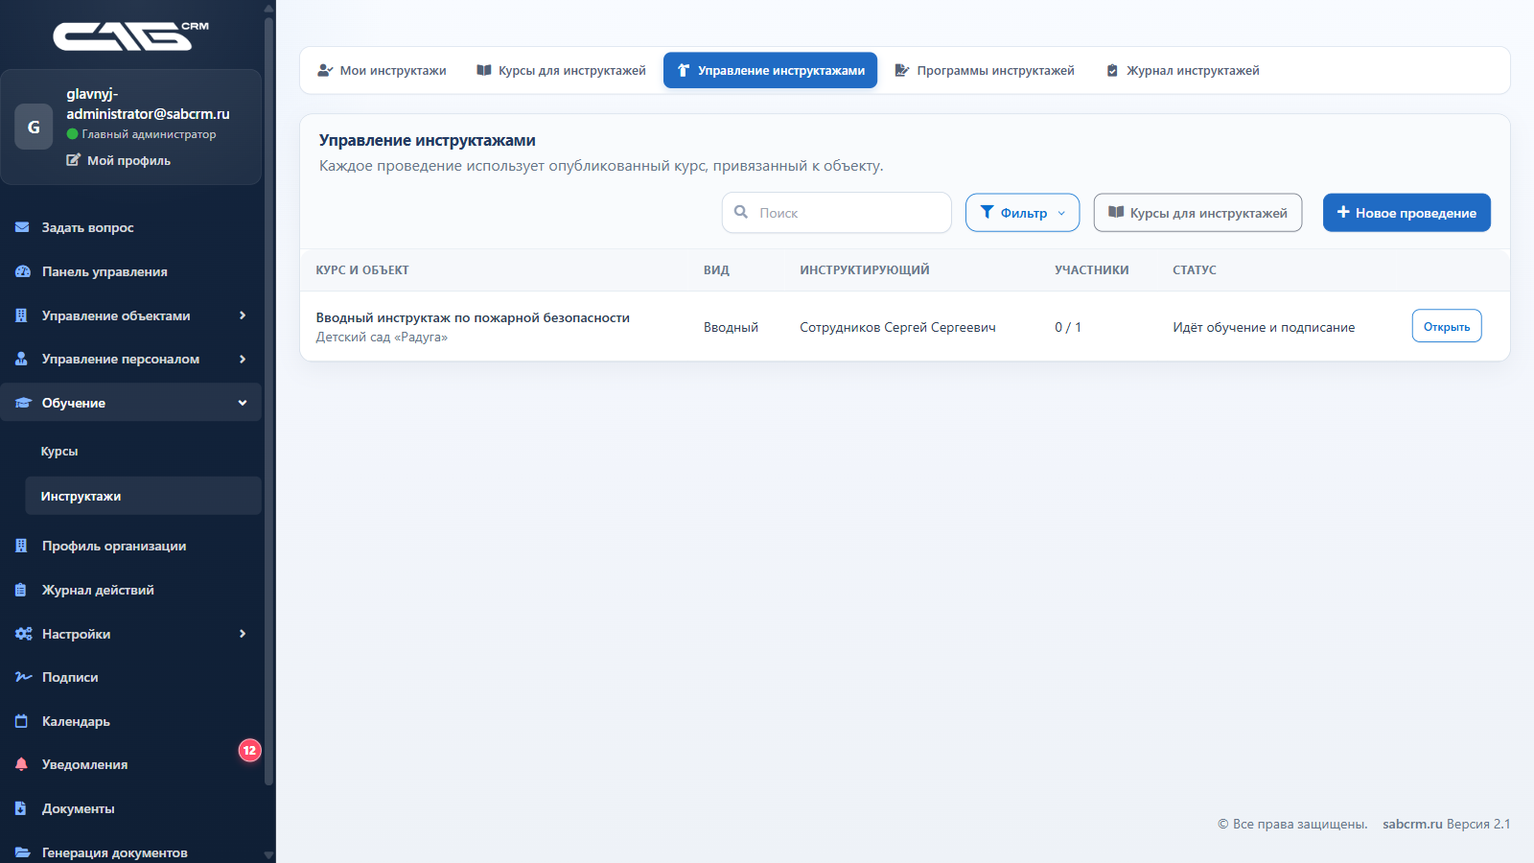
Task: Click the gears icon for Настройки
Action: [x=23, y=634]
